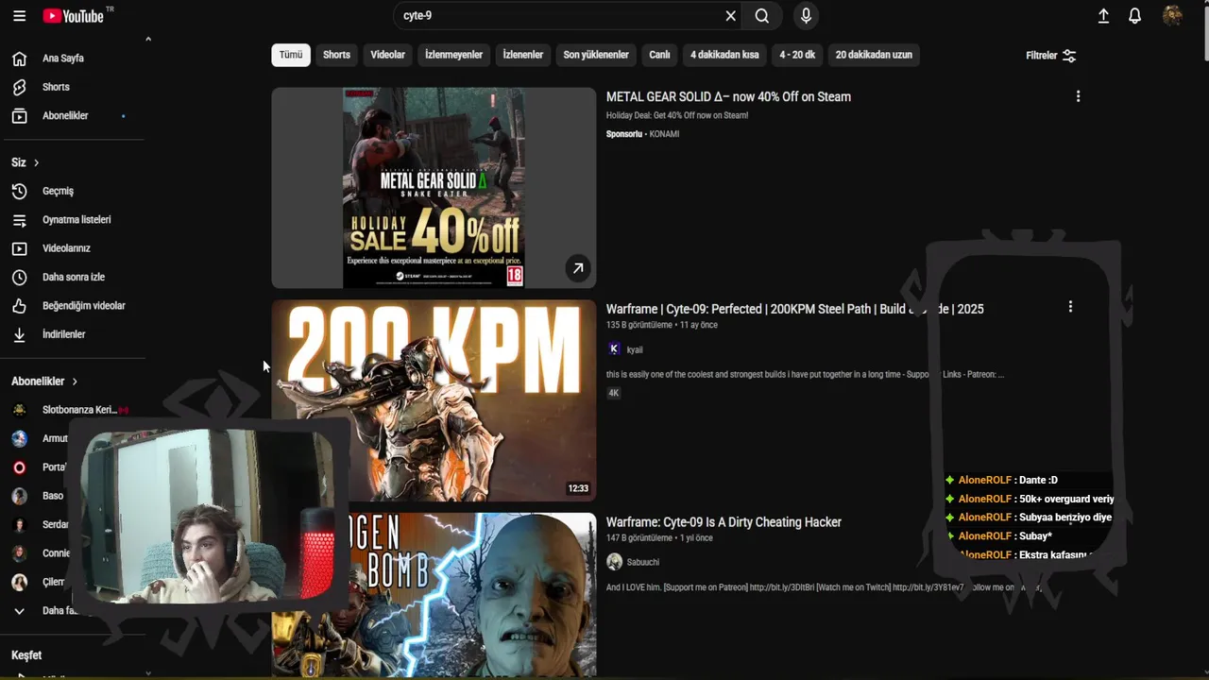The width and height of the screenshot is (1209, 680).
Task: Click the Sabuuchi channel name
Action: 643,563
